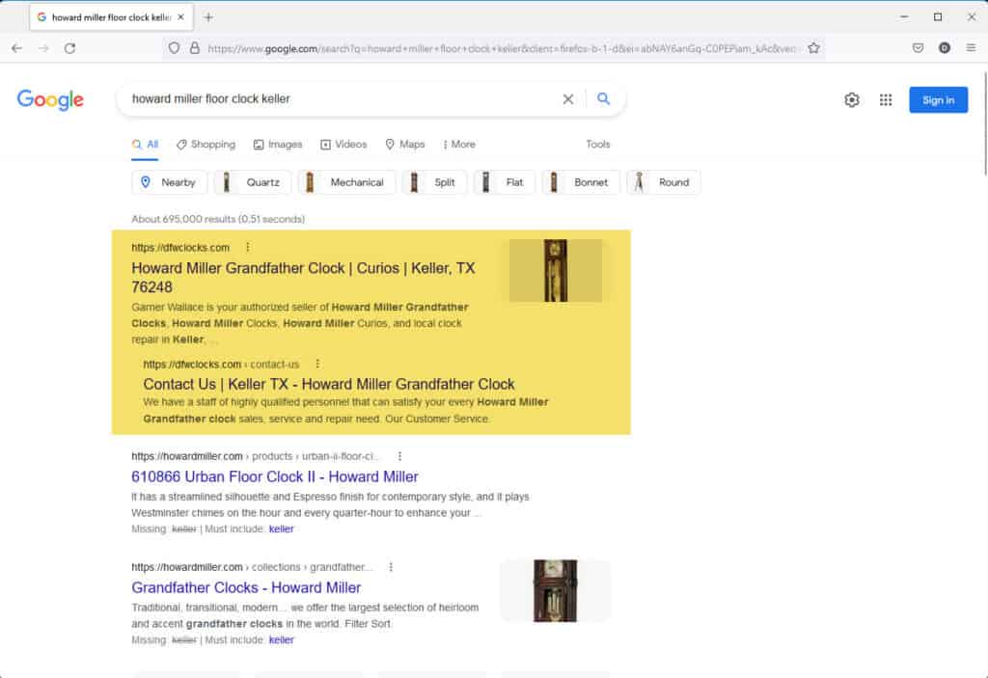Open three-dot menu beside dfwclocks contact-us result

[x=317, y=364]
